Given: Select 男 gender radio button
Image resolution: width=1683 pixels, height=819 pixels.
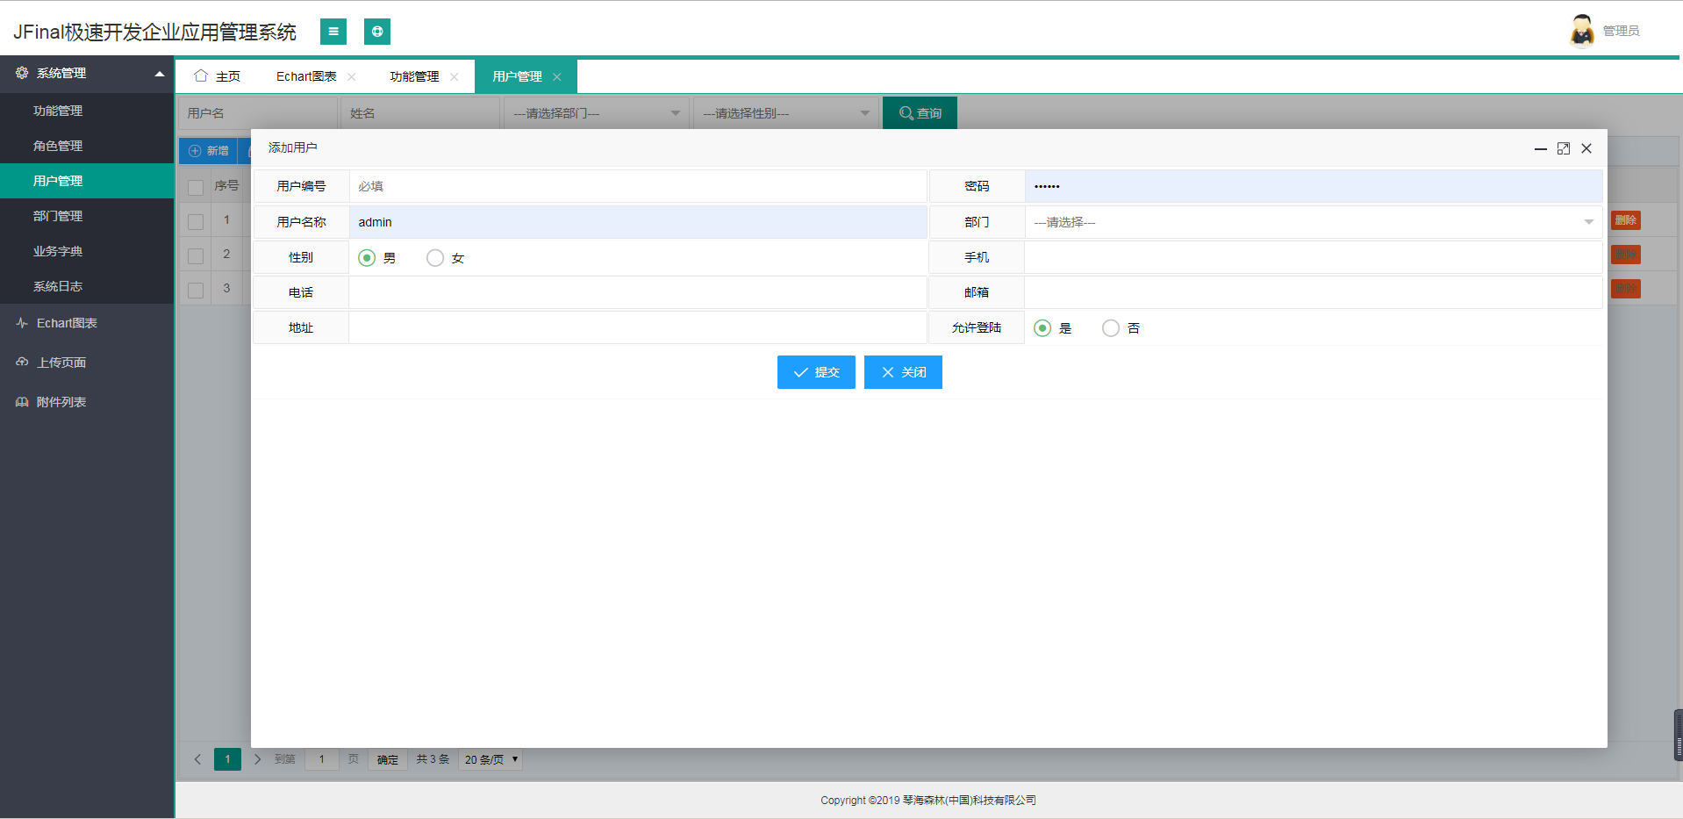Looking at the screenshot, I should (x=367, y=257).
